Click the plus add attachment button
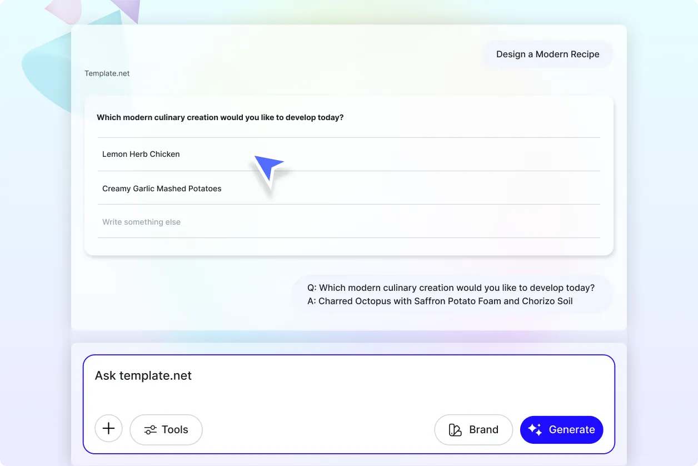The height and width of the screenshot is (466, 698). click(x=109, y=429)
